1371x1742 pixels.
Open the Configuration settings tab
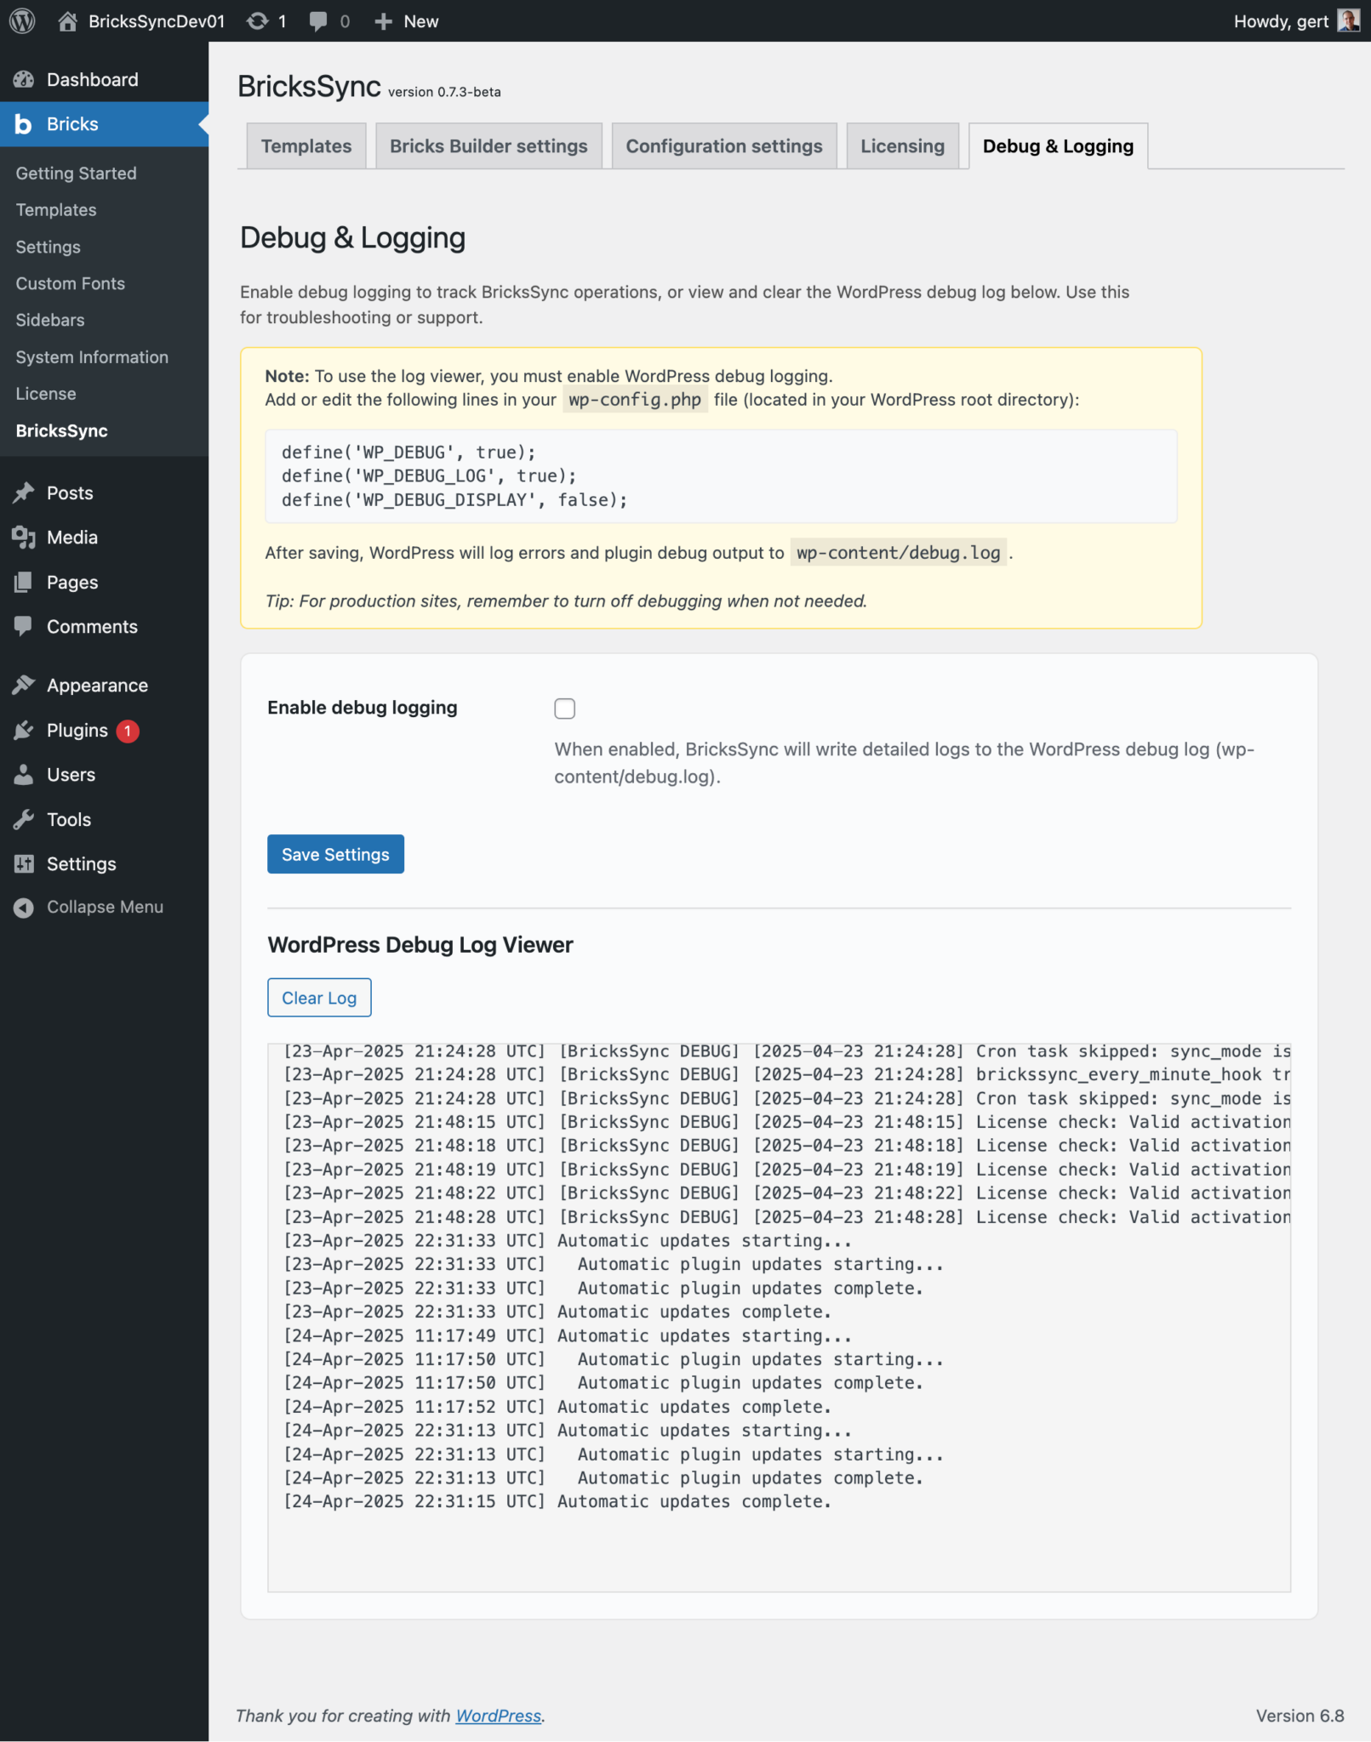point(724,145)
